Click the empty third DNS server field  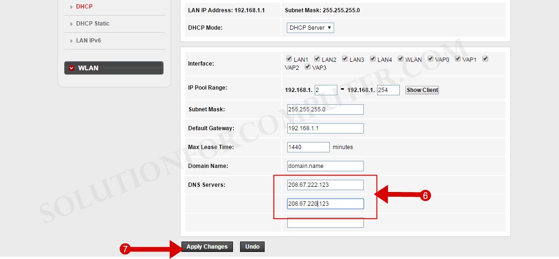326,223
